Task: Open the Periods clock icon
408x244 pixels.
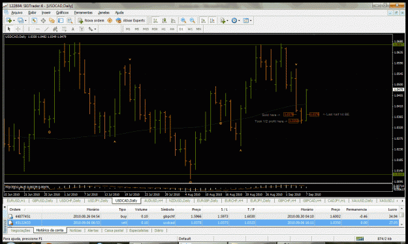Action: pyautogui.click(x=234, y=20)
